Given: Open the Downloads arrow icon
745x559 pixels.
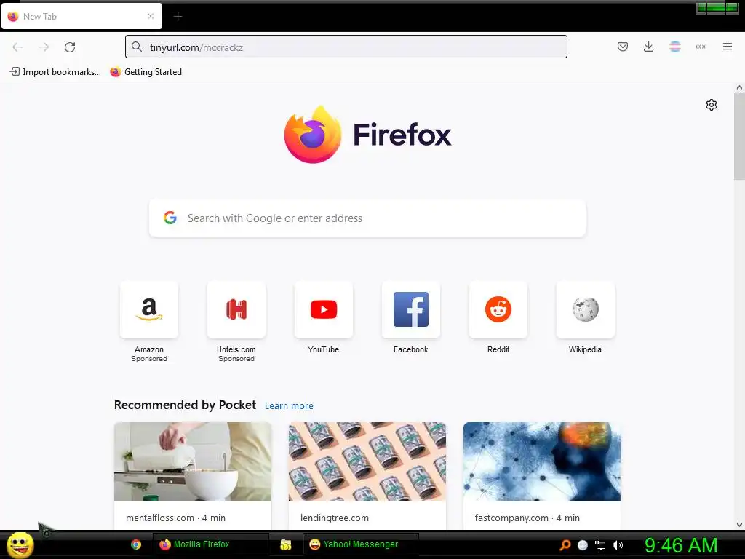Looking at the screenshot, I should (648, 47).
